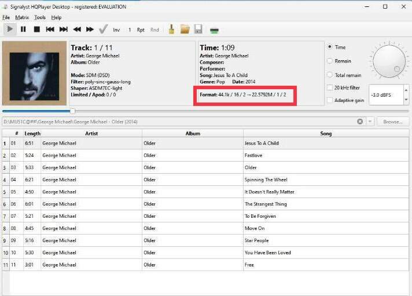The width and height of the screenshot is (412, 296).
Task: Click the floppy disk save icon
Action: [198, 29]
